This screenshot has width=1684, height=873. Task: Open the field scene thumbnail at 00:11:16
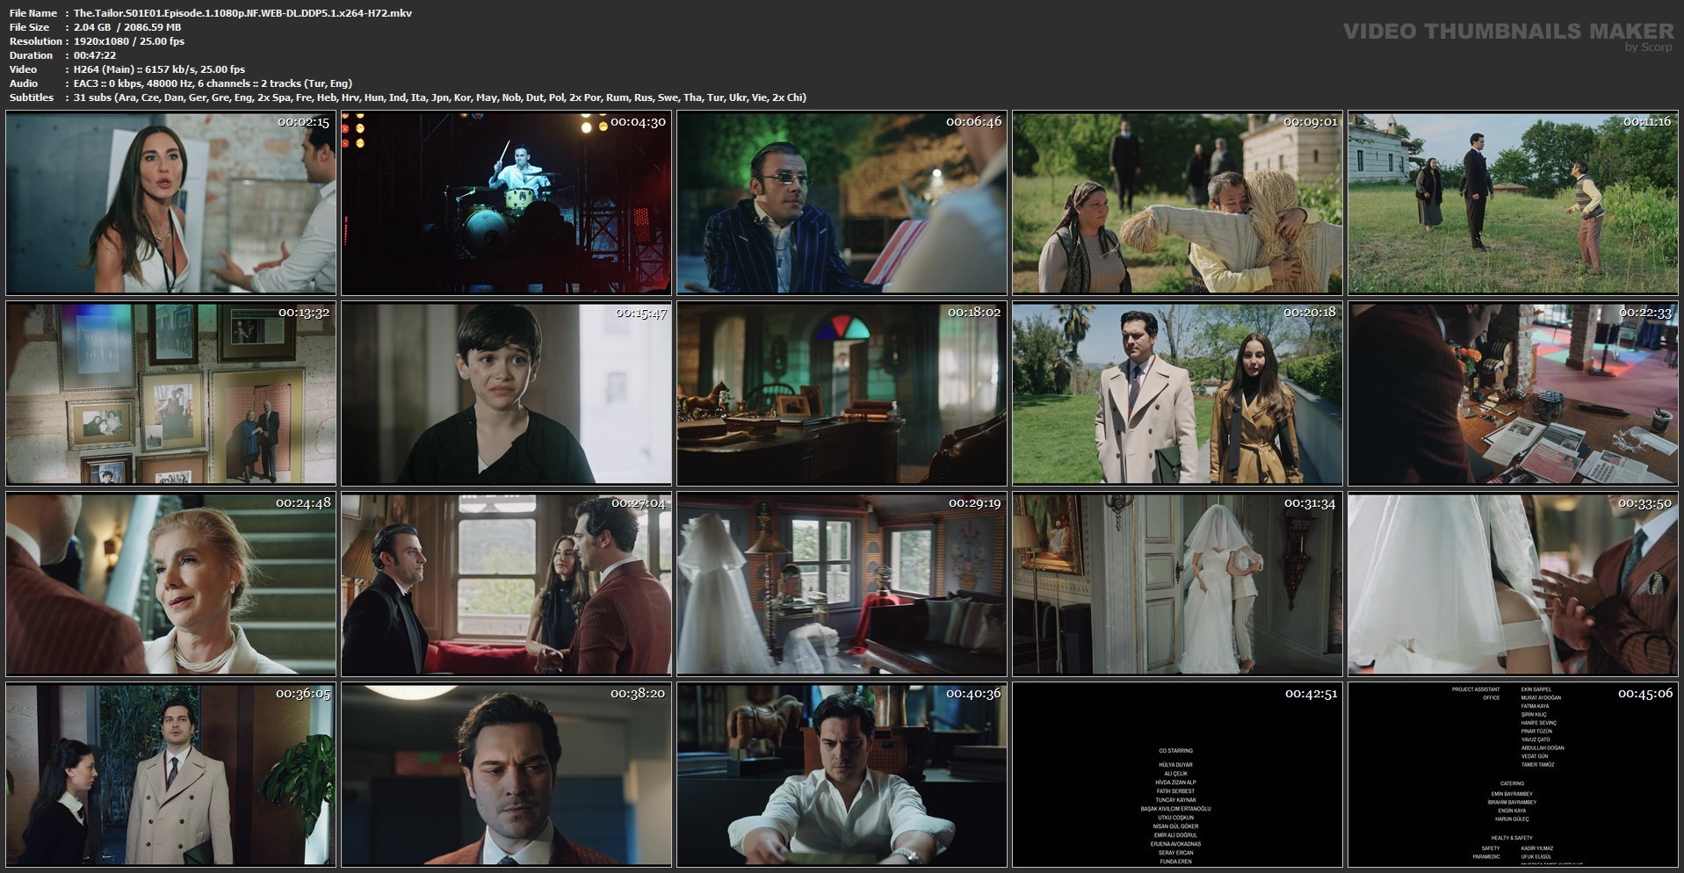point(1514,203)
